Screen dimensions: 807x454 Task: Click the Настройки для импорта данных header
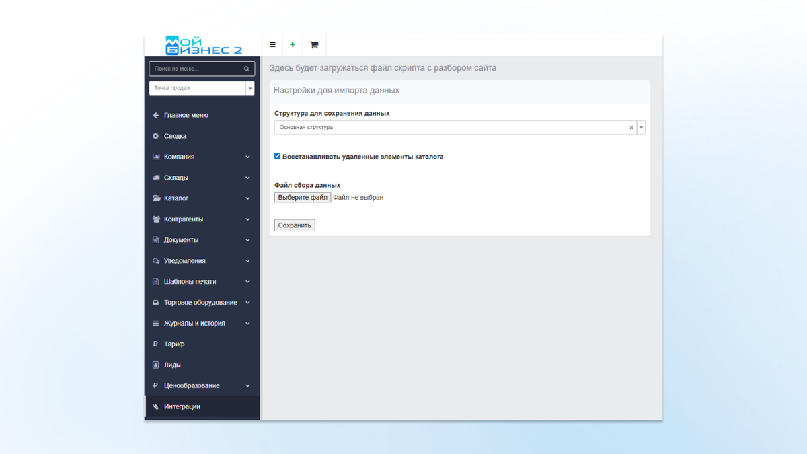click(336, 90)
